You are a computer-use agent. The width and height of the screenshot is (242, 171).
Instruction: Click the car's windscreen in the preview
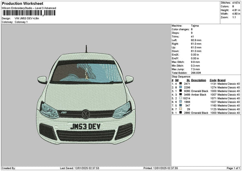[x=86, y=73]
